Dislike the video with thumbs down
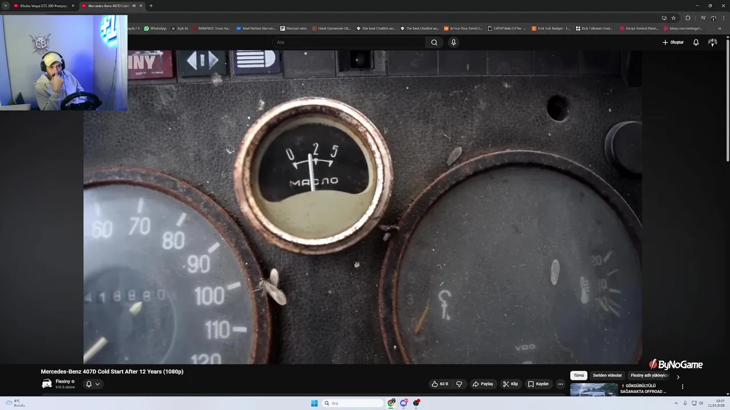730x410 pixels. pos(459,384)
